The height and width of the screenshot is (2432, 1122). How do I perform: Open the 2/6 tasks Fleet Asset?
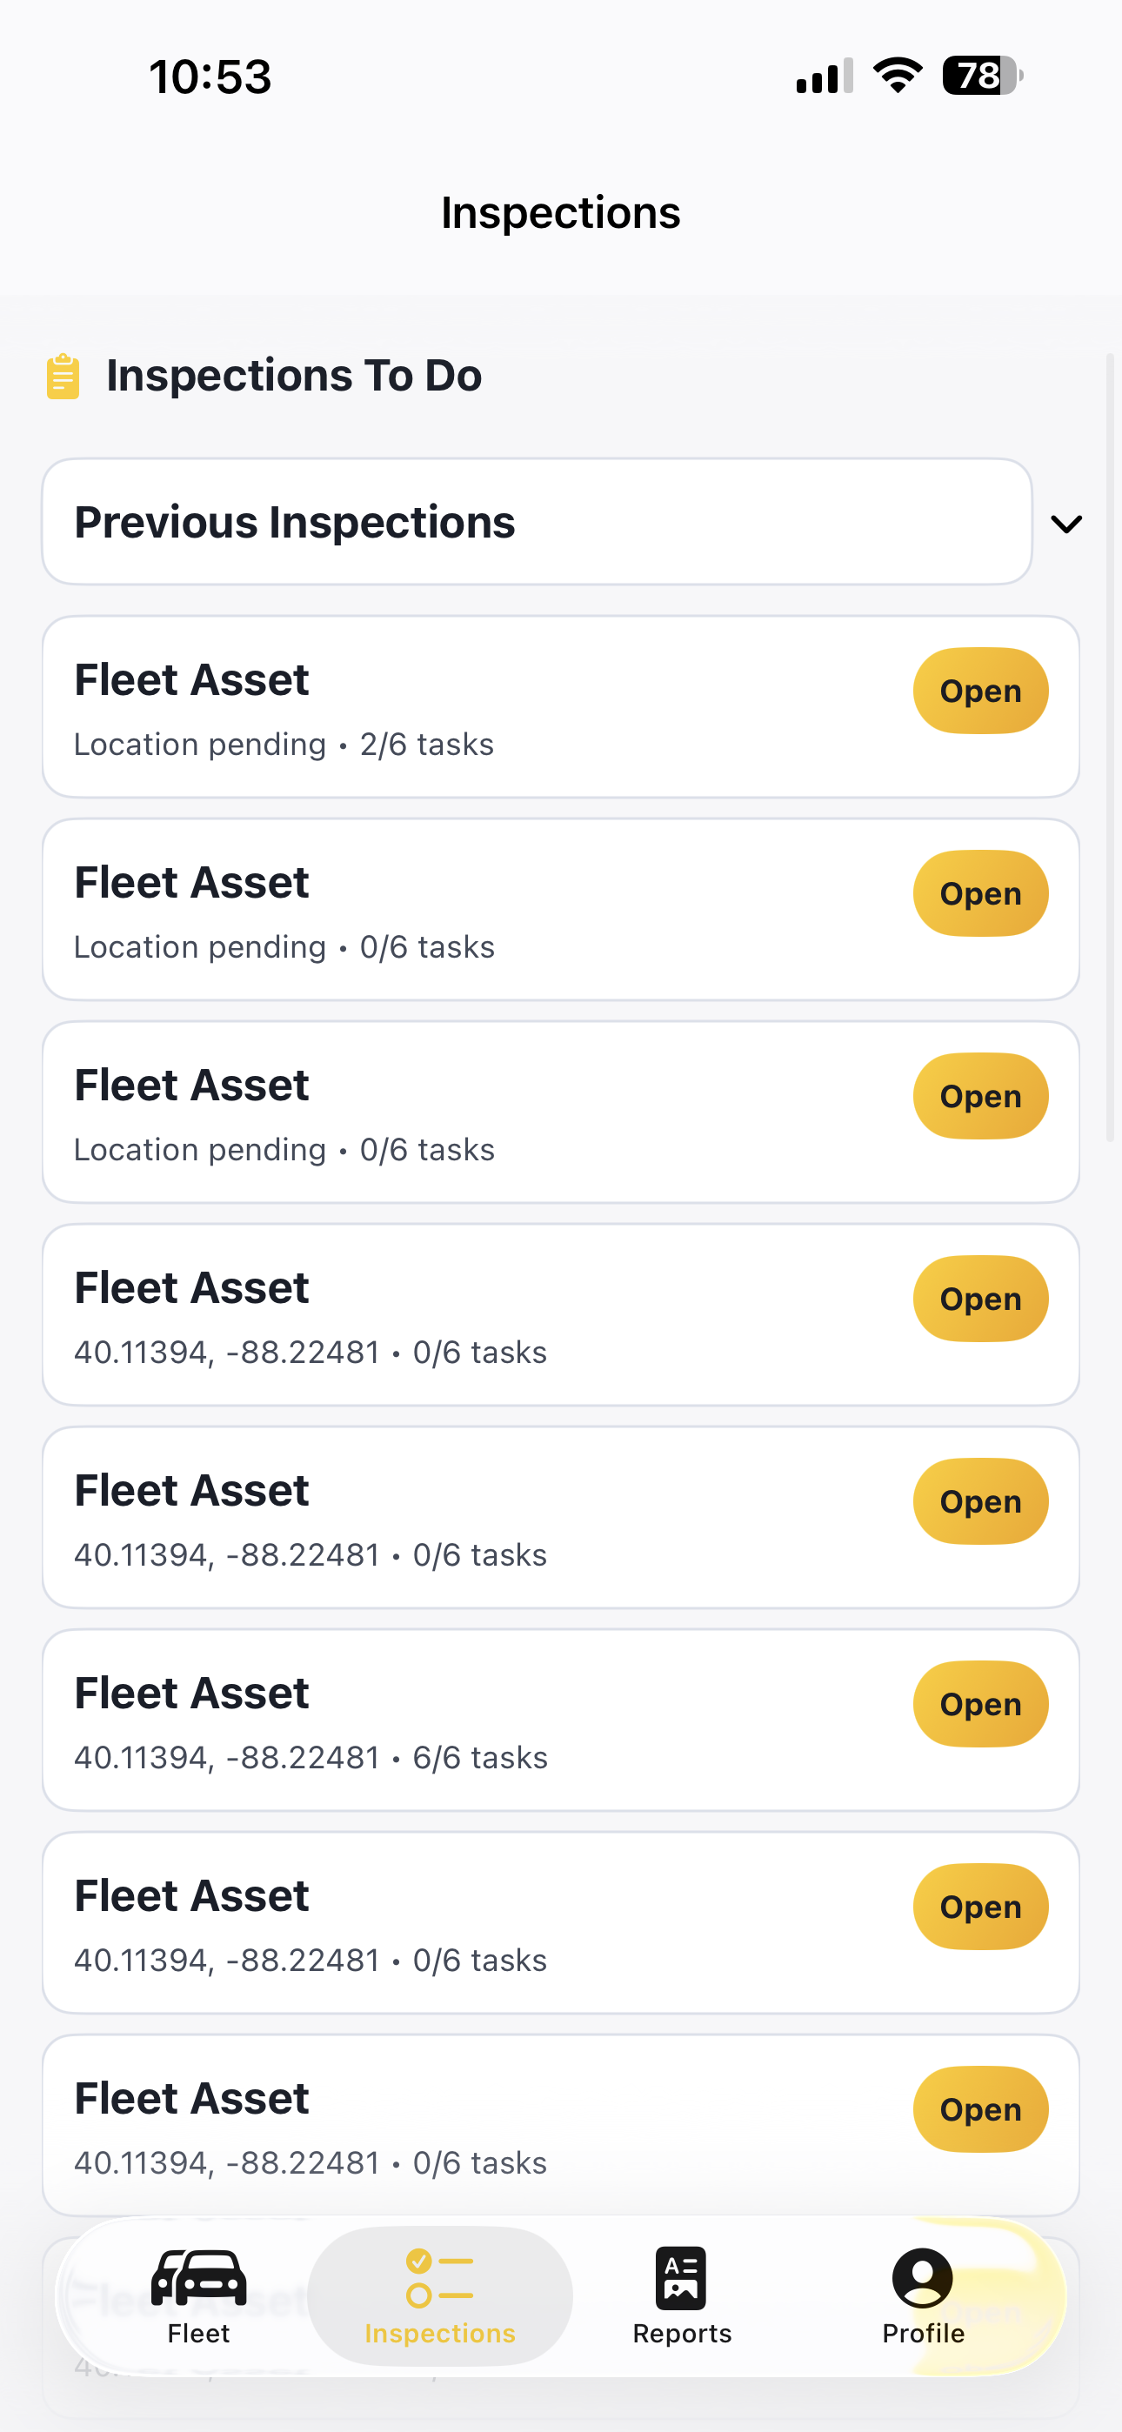[980, 692]
